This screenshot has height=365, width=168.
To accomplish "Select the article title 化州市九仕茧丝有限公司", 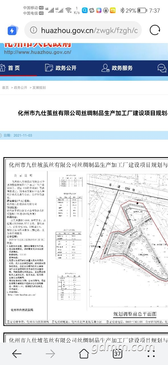I will click(93, 113).
